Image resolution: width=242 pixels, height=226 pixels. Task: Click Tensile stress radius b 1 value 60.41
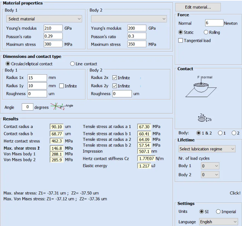144,134
